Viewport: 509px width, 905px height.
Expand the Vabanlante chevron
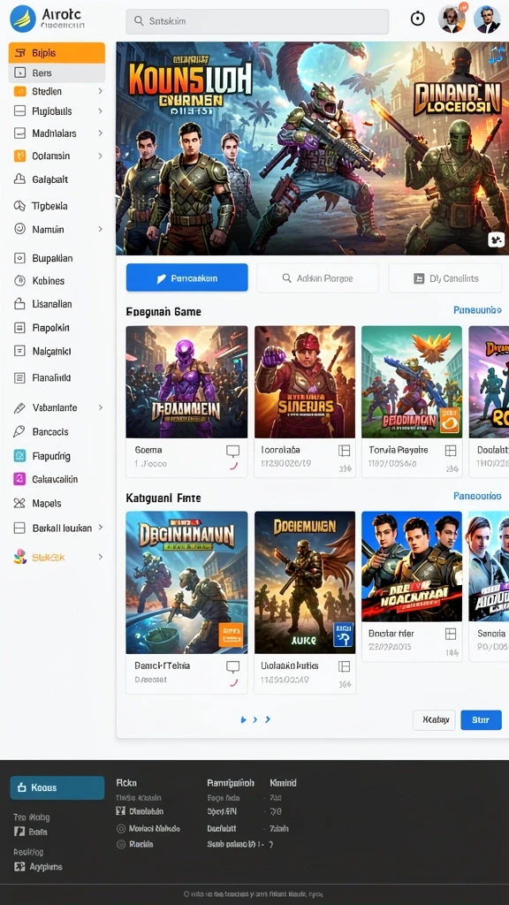[100, 407]
